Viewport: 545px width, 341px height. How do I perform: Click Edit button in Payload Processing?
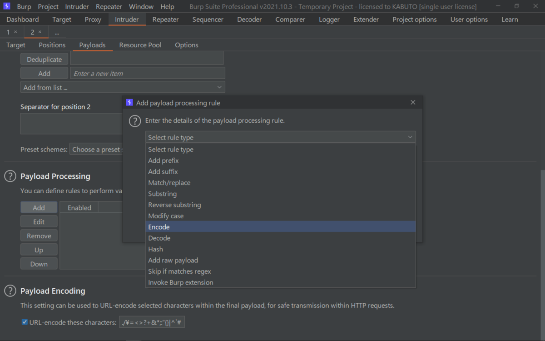click(x=39, y=221)
